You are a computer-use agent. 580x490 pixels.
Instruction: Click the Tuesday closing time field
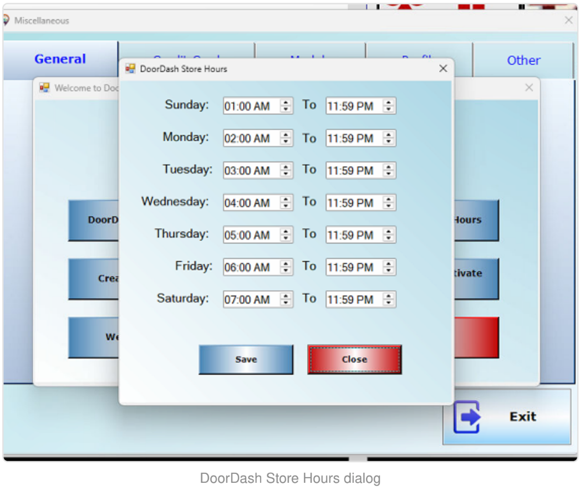(x=360, y=170)
